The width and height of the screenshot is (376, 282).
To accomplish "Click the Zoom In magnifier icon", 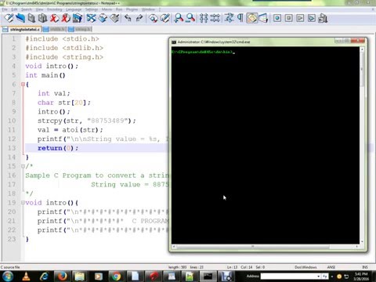I will tap(179, 18).
